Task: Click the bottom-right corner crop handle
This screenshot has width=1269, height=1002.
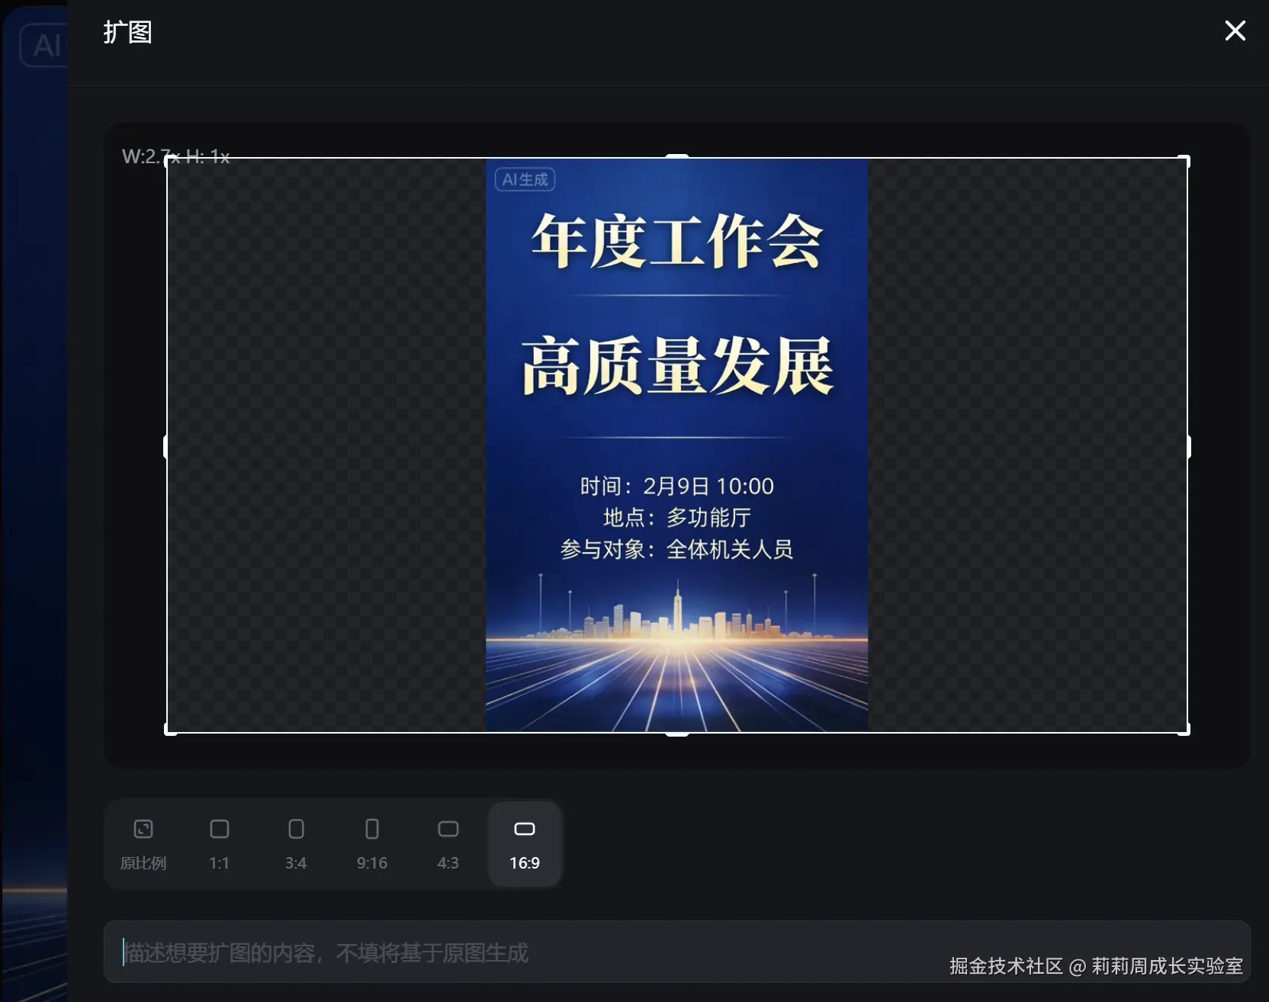Action: coord(1185,731)
